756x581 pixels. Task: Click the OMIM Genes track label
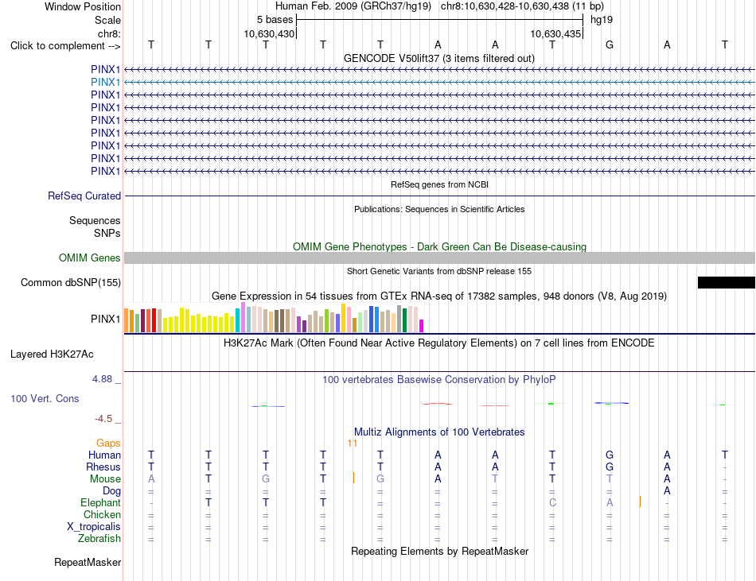pos(89,258)
